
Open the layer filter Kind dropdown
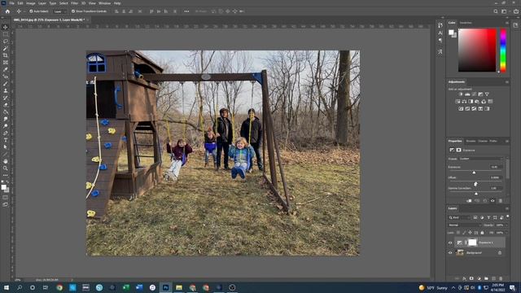click(x=459, y=217)
